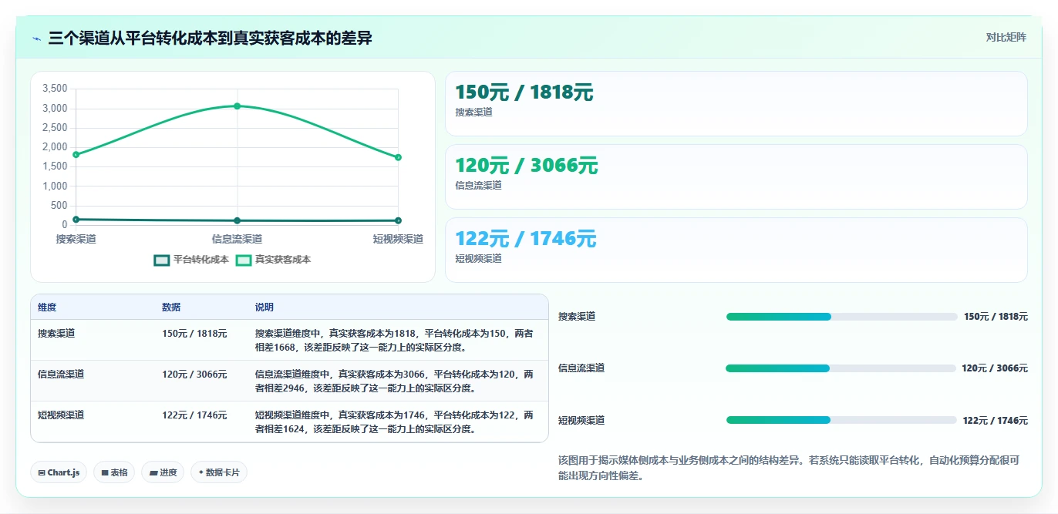Click table value 150元 / 1818元
Screen dimensions: 1058x514
194,334
